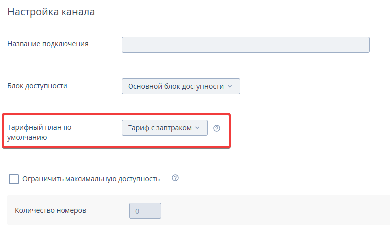Enable Ограничить максимальную доступность checkbox
The image size is (390, 232).
14,179
